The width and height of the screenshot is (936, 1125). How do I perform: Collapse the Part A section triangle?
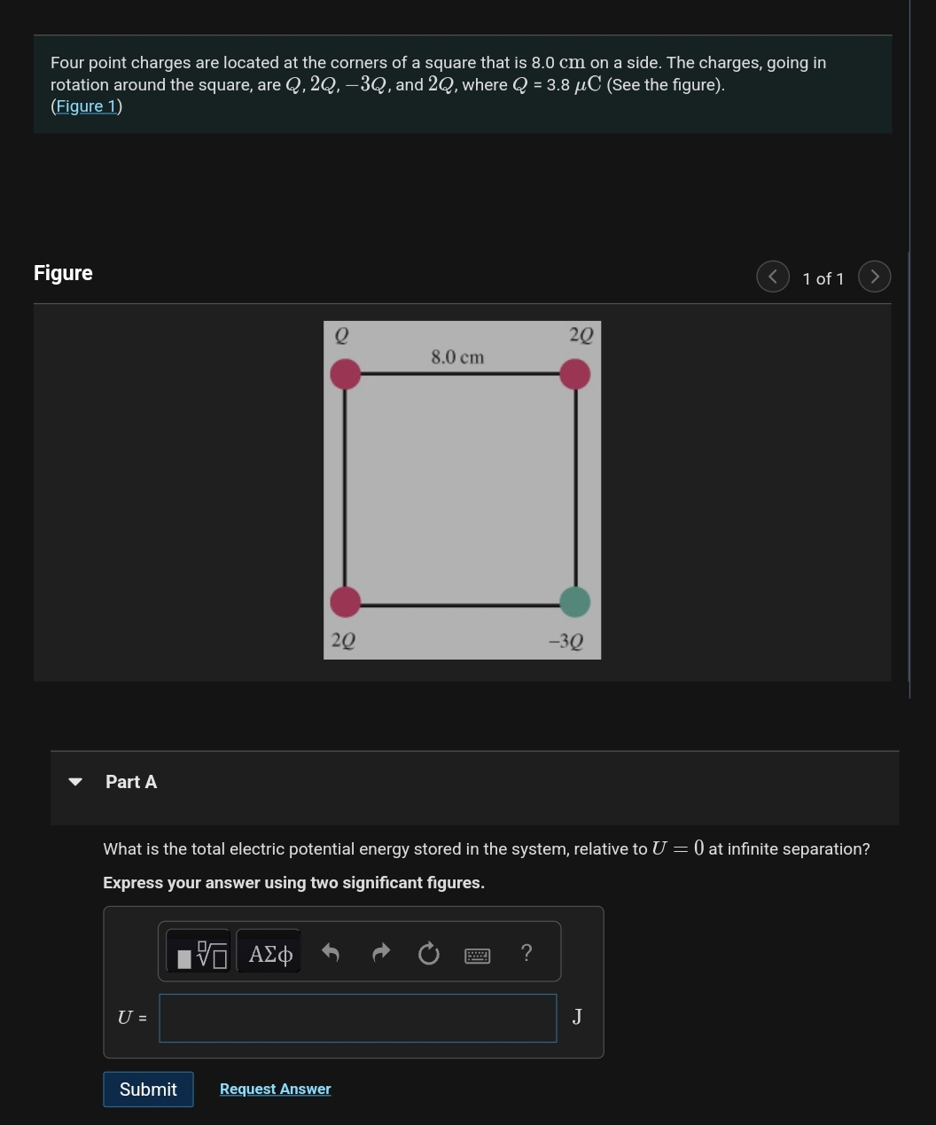tap(75, 781)
